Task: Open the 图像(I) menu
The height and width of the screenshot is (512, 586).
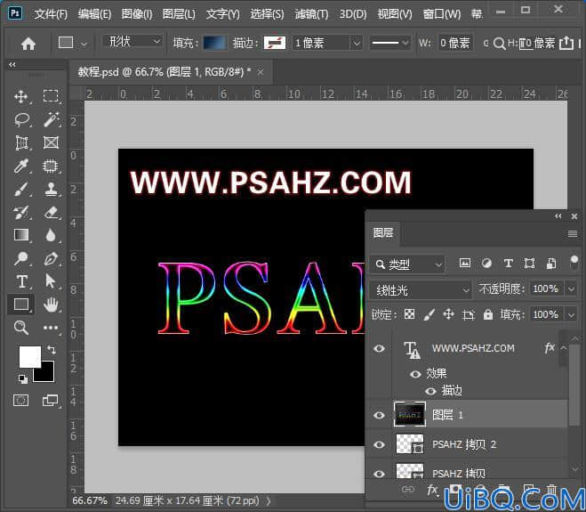Action: tap(137, 14)
